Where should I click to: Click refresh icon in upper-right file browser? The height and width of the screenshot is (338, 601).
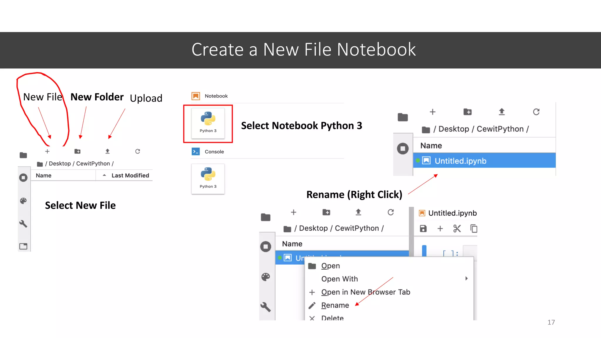[536, 112]
